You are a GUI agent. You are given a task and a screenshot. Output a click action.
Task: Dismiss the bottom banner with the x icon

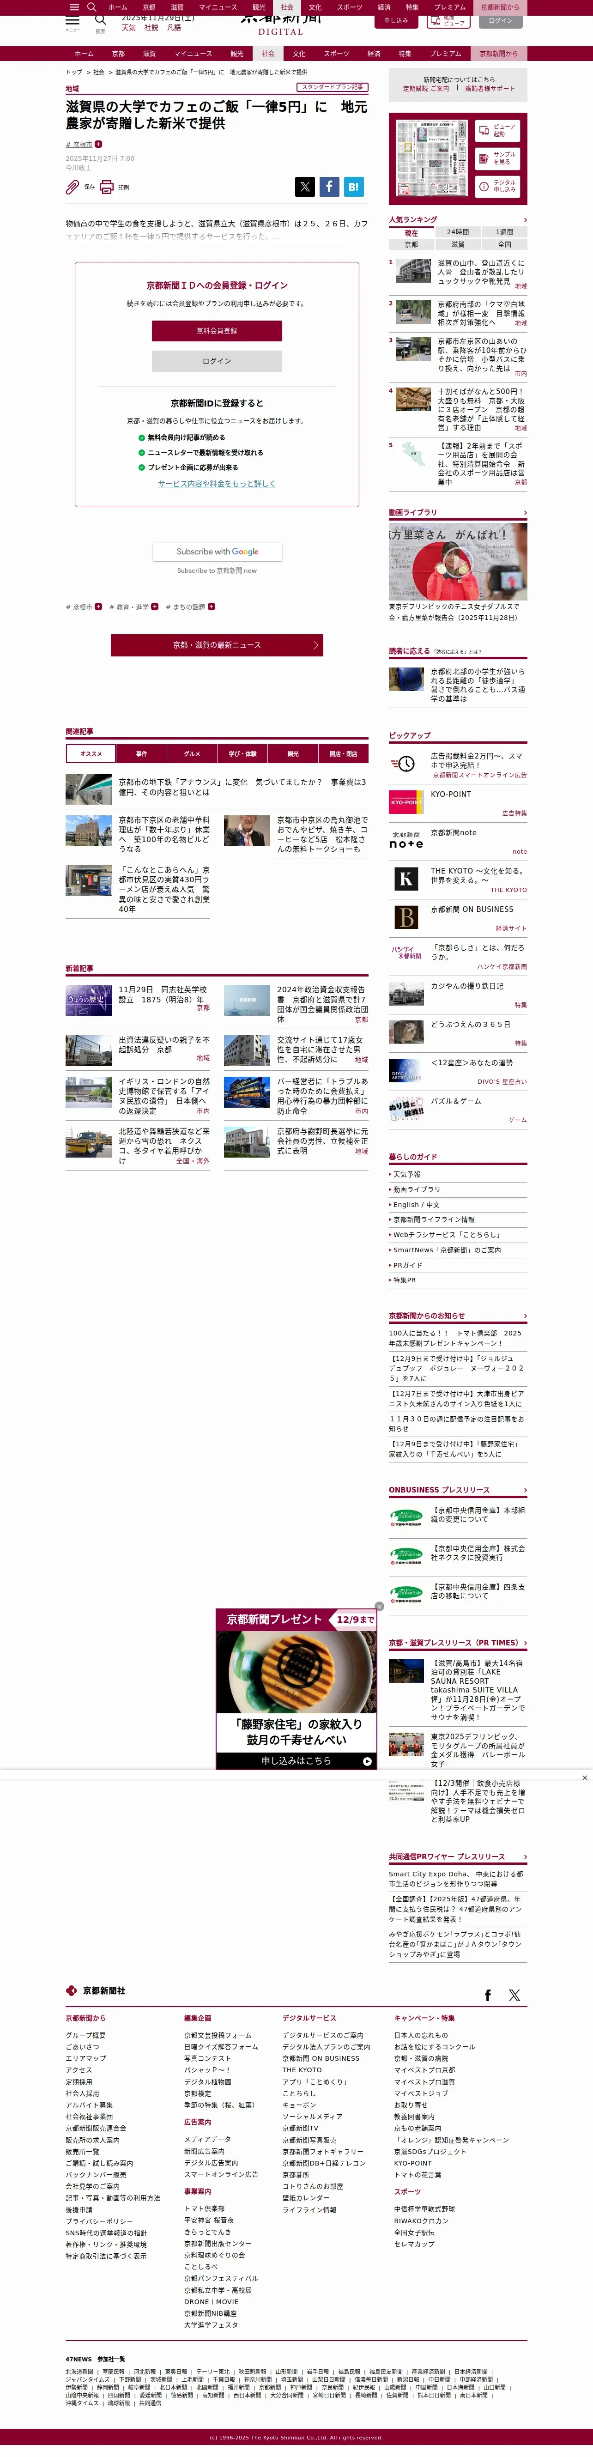584,1777
